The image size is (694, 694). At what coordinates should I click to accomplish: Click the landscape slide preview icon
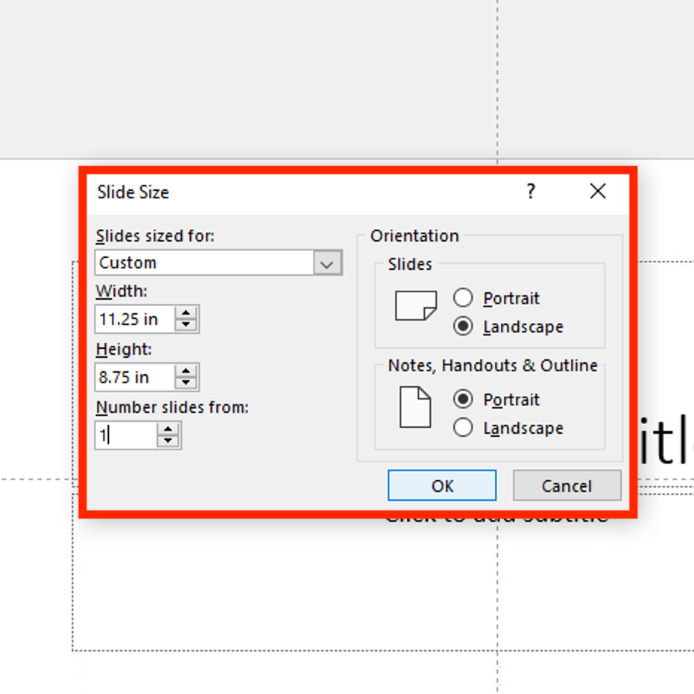point(415,305)
